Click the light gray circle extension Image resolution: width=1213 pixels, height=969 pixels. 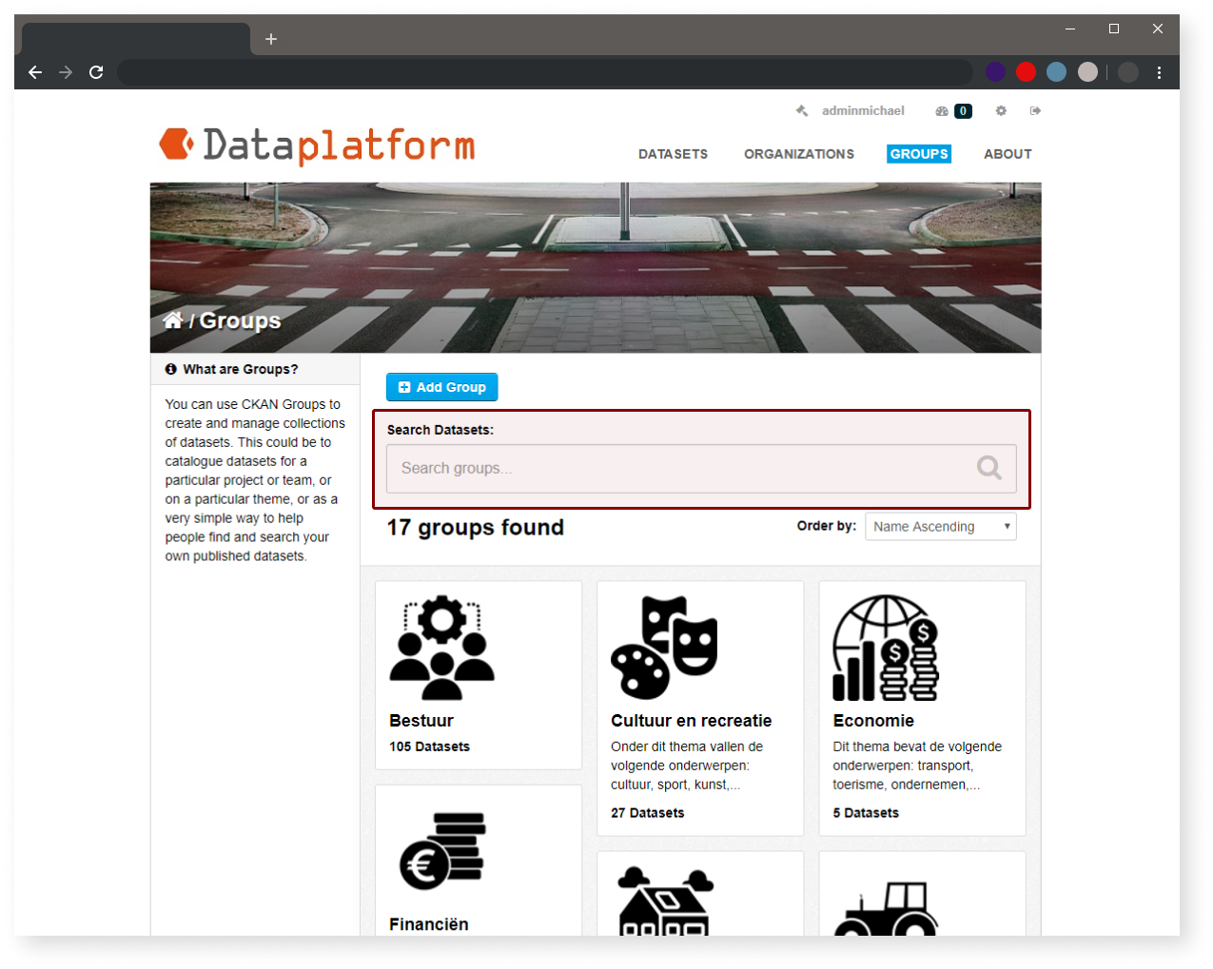coord(1087,72)
